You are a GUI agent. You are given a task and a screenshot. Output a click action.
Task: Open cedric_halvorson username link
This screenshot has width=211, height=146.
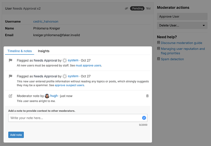coord(46,21)
